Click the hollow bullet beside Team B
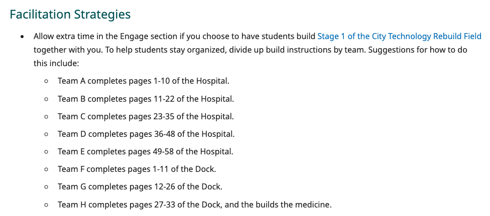The width and height of the screenshot is (490, 216). click(x=46, y=99)
